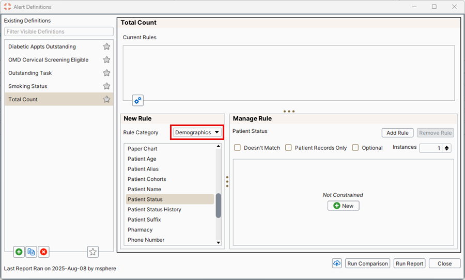Viewport: 465px width, 280px height.
Task: Click the red delete definition icon
Action: [x=44, y=252]
